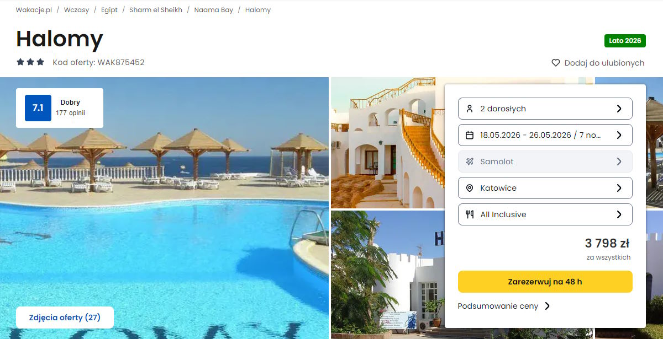663x339 pixels.
Task: Click the airplane icon next to Samolot
Action: point(470,162)
